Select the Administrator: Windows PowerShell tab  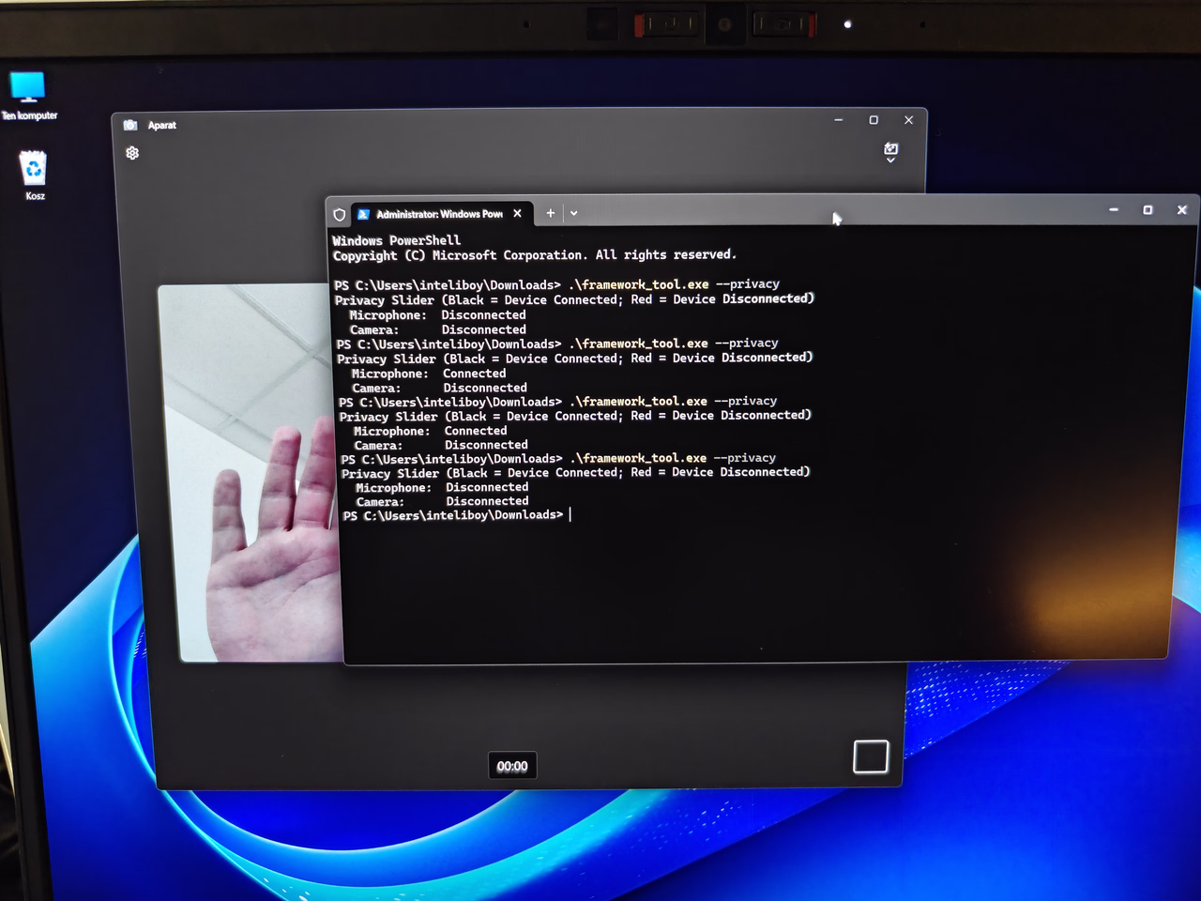coord(439,214)
